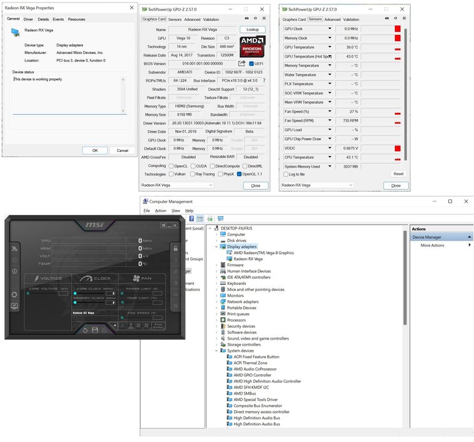Click the profile lock icon in Afterburner
This screenshot has width=474, height=442.
click(175, 248)
